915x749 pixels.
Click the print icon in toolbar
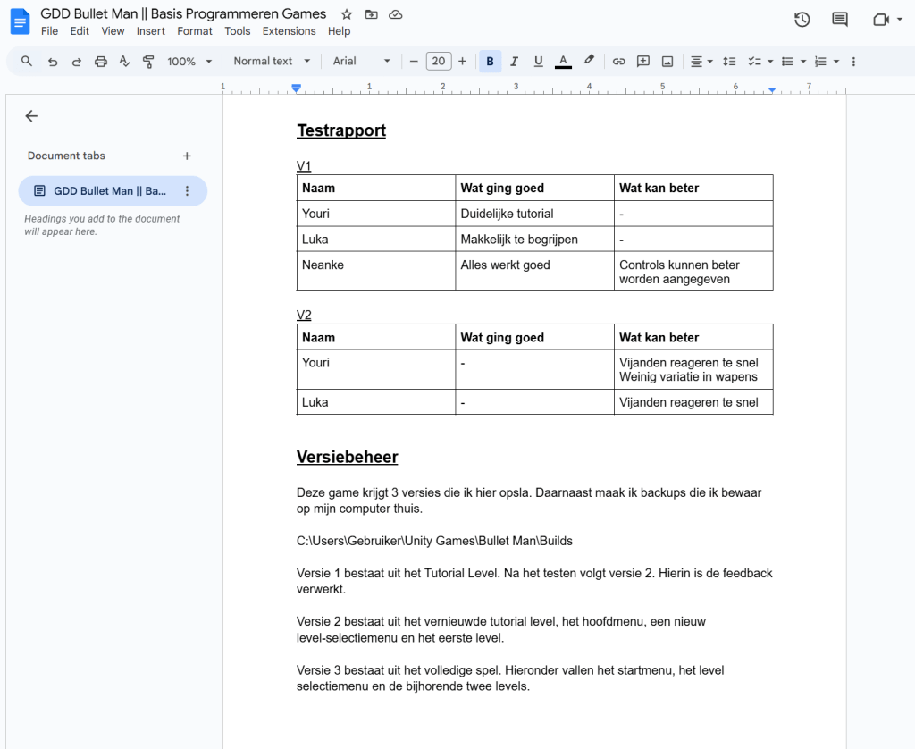[100, 62]
